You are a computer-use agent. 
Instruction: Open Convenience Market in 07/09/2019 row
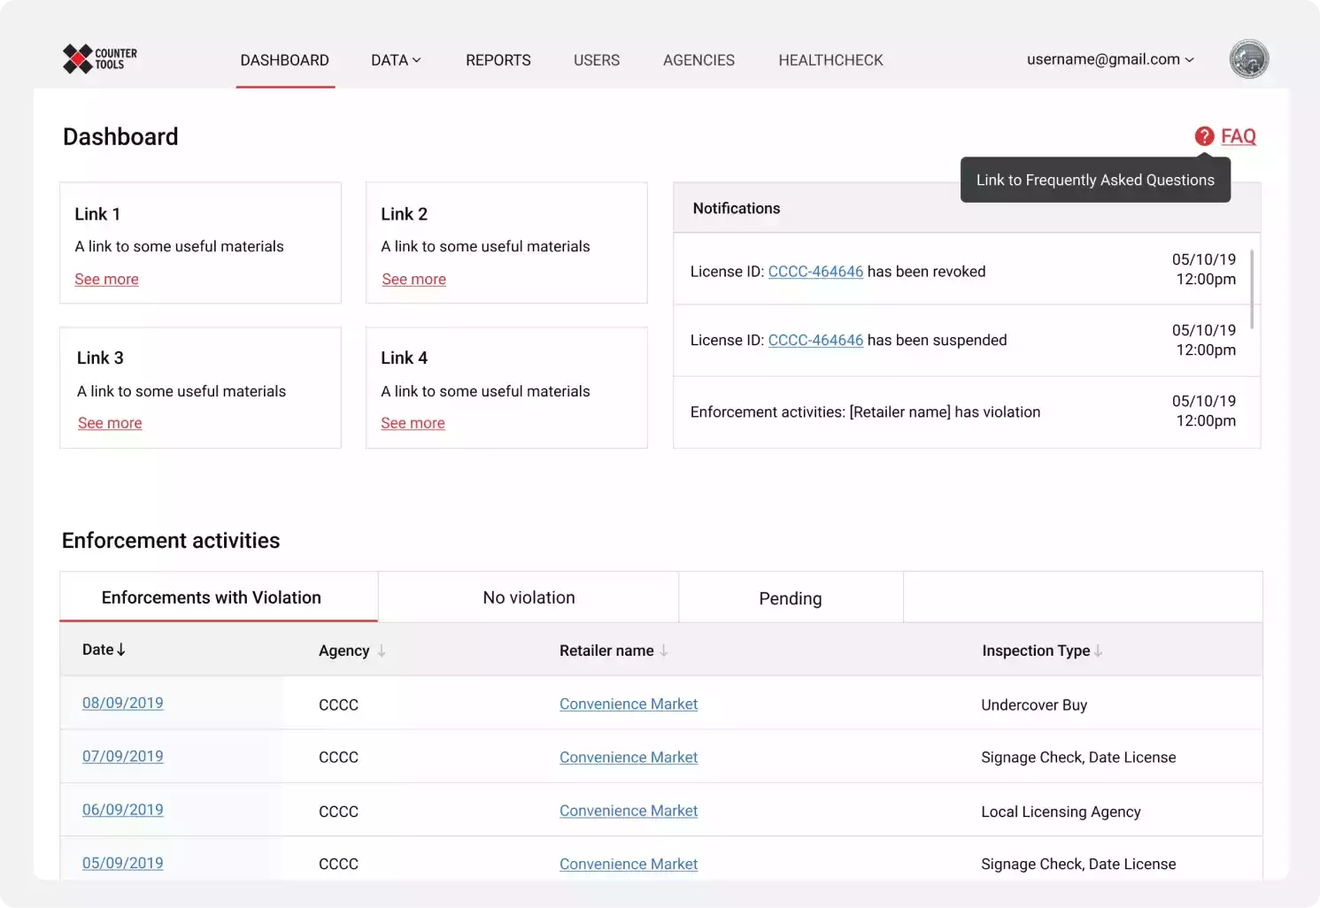[x=629, y=757]
